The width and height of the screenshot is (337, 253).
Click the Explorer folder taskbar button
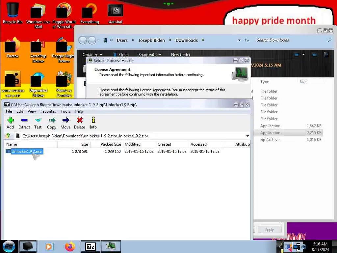point(28,246)
